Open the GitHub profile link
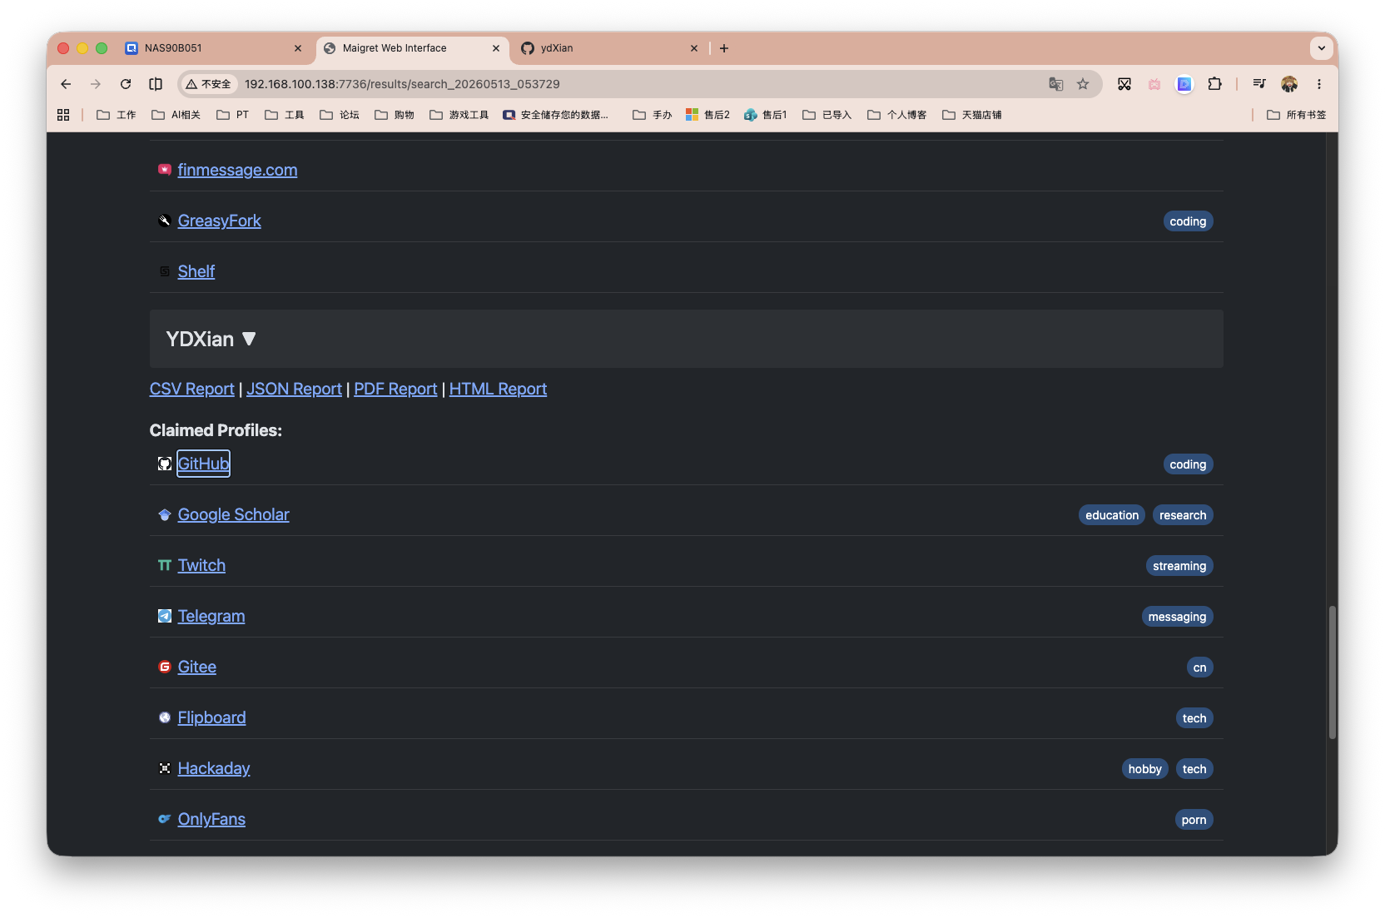 coord(203,464)
